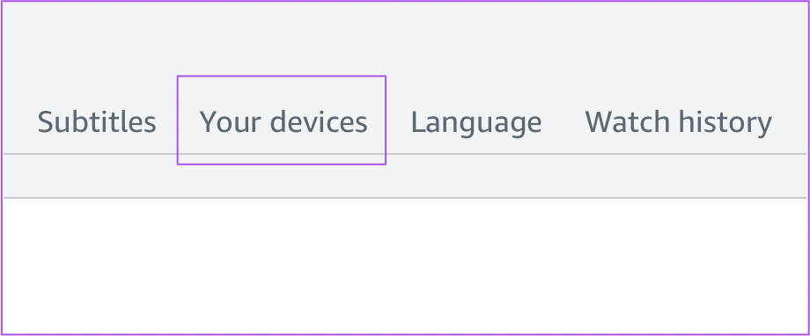810x336 pixels.
Task: Select the Language tab
Action: pyautogui.click(x=475, y=123)
